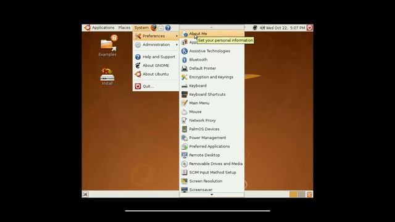395x222 pixels.
Task: Select About GNOME menu entry
Action: [x=156, y=65]
